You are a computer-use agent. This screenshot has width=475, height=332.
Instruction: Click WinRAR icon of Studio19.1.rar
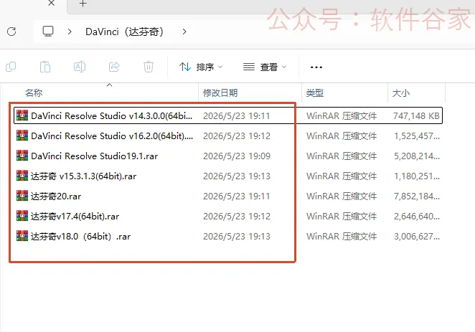pyautogui.click(x=22, y=156)
